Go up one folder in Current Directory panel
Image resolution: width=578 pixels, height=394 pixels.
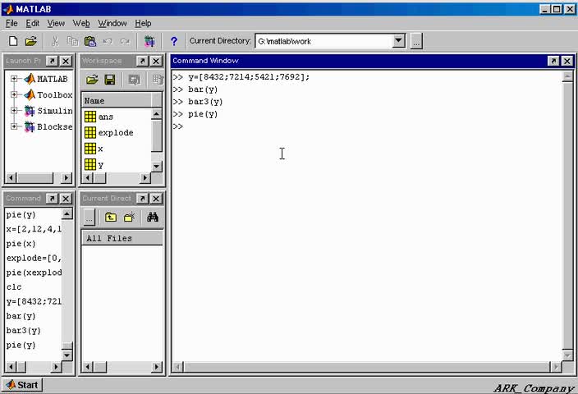point(111,217)
